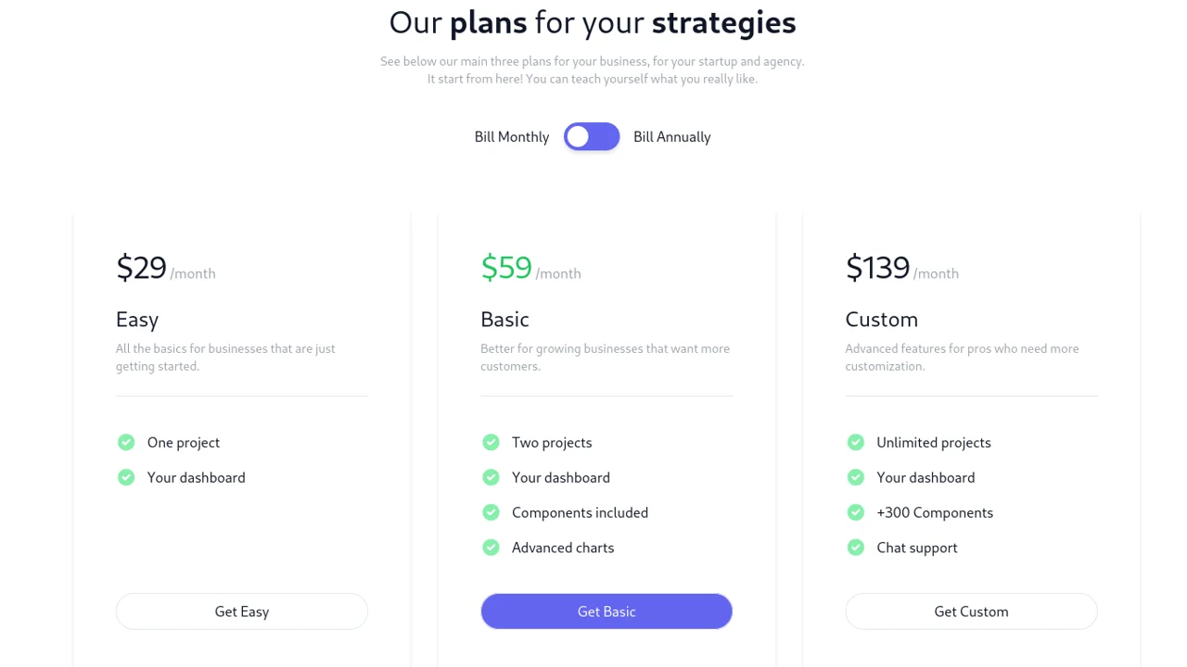The height and width of the screenshot is (667, 1187).
Task: Select the Bill Annually label
Action: pos(671,136)
